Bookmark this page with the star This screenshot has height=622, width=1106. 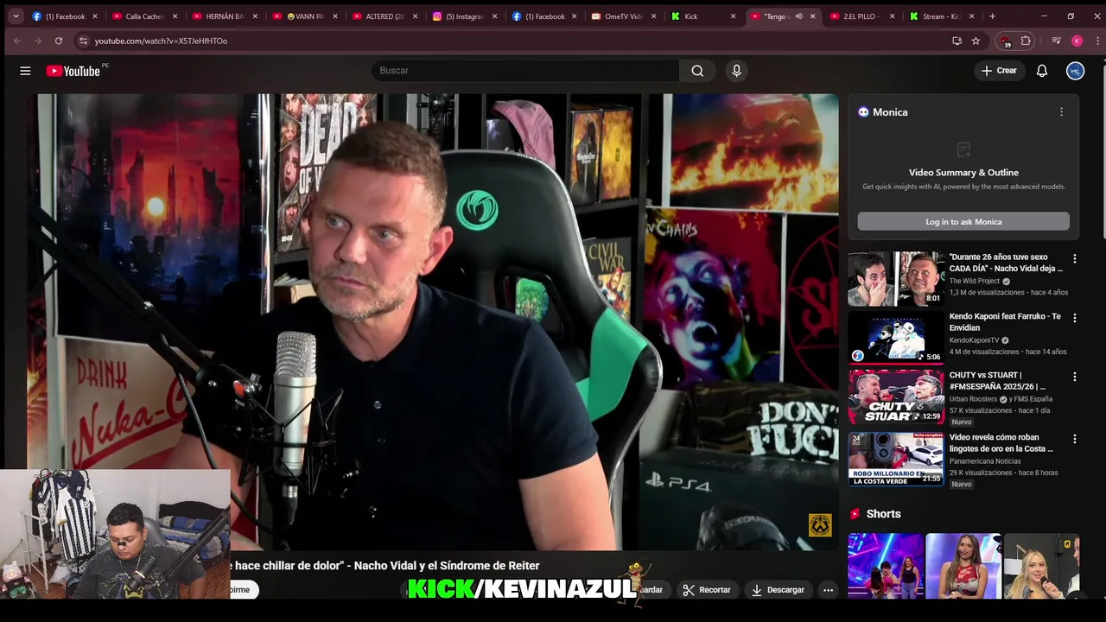[976, 41]
